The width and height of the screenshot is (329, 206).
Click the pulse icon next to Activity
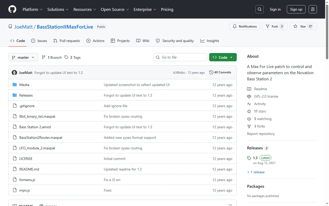click(249, 104)
